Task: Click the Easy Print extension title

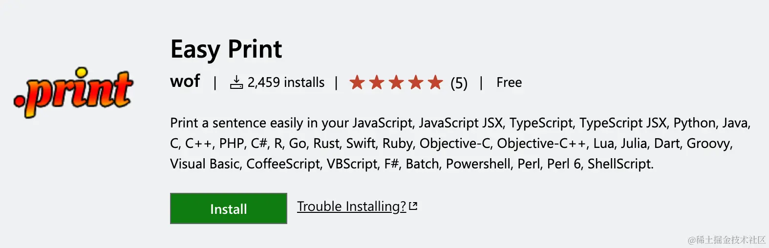Action: pyautogui.click(x=226, y=49)
